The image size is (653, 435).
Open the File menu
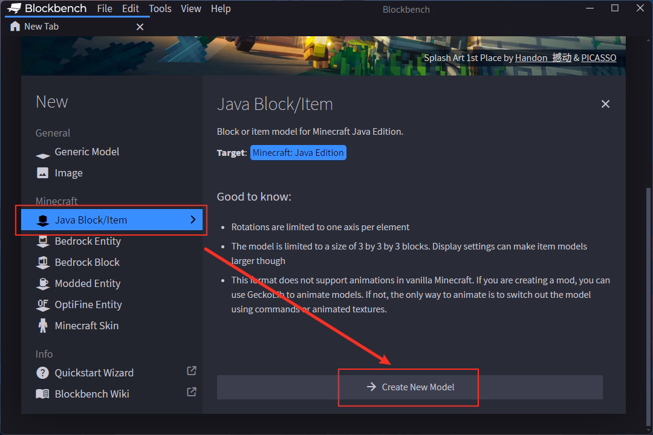coord(105,8)
